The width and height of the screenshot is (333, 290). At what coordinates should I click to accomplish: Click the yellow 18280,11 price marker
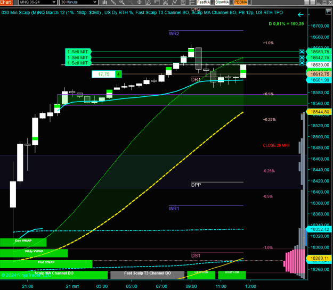tap(319, 258)
